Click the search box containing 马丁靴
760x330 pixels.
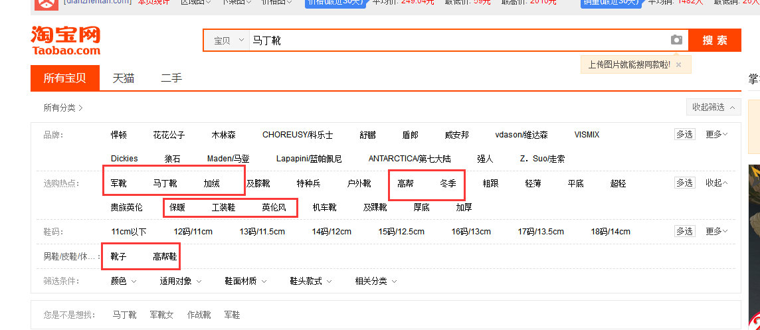coord(458,41)
